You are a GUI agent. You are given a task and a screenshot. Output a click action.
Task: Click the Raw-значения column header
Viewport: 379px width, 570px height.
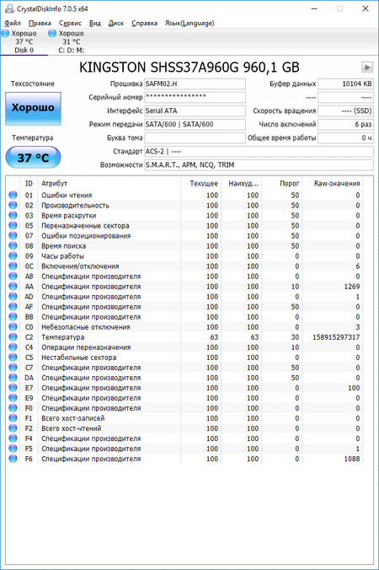click(x=333, y=184)
